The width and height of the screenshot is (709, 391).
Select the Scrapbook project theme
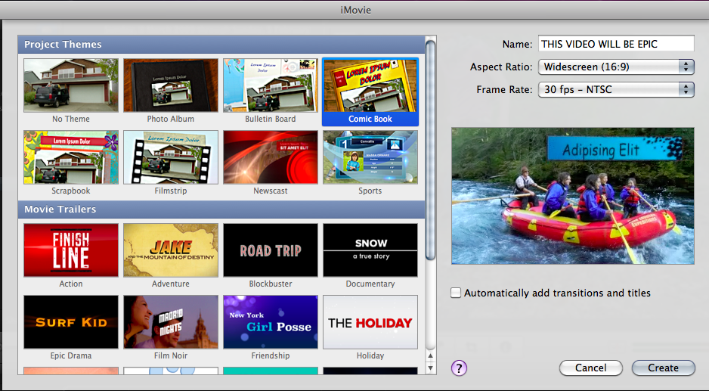71,157
